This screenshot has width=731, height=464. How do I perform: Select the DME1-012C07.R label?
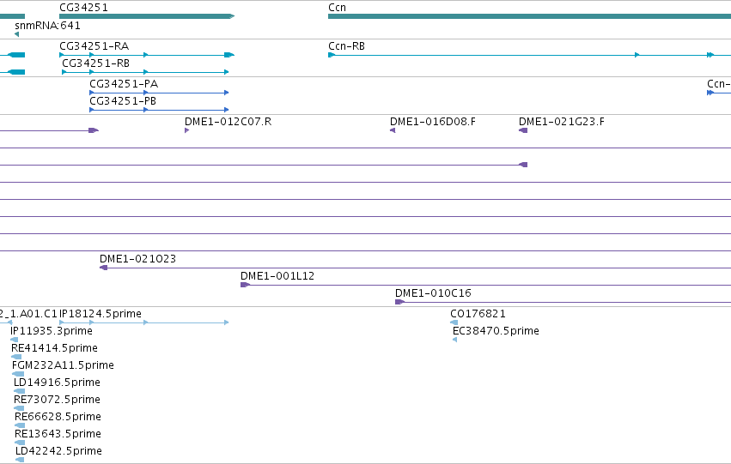228,122
